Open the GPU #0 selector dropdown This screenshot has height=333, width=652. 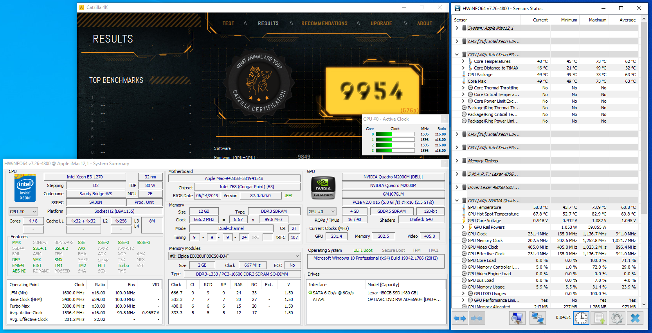[x=322, y=212]
